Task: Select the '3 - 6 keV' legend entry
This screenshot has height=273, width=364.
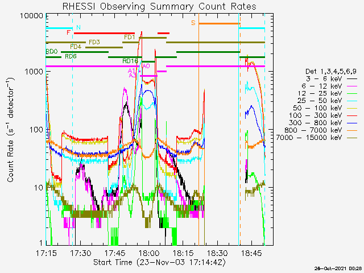Action: 331,78
